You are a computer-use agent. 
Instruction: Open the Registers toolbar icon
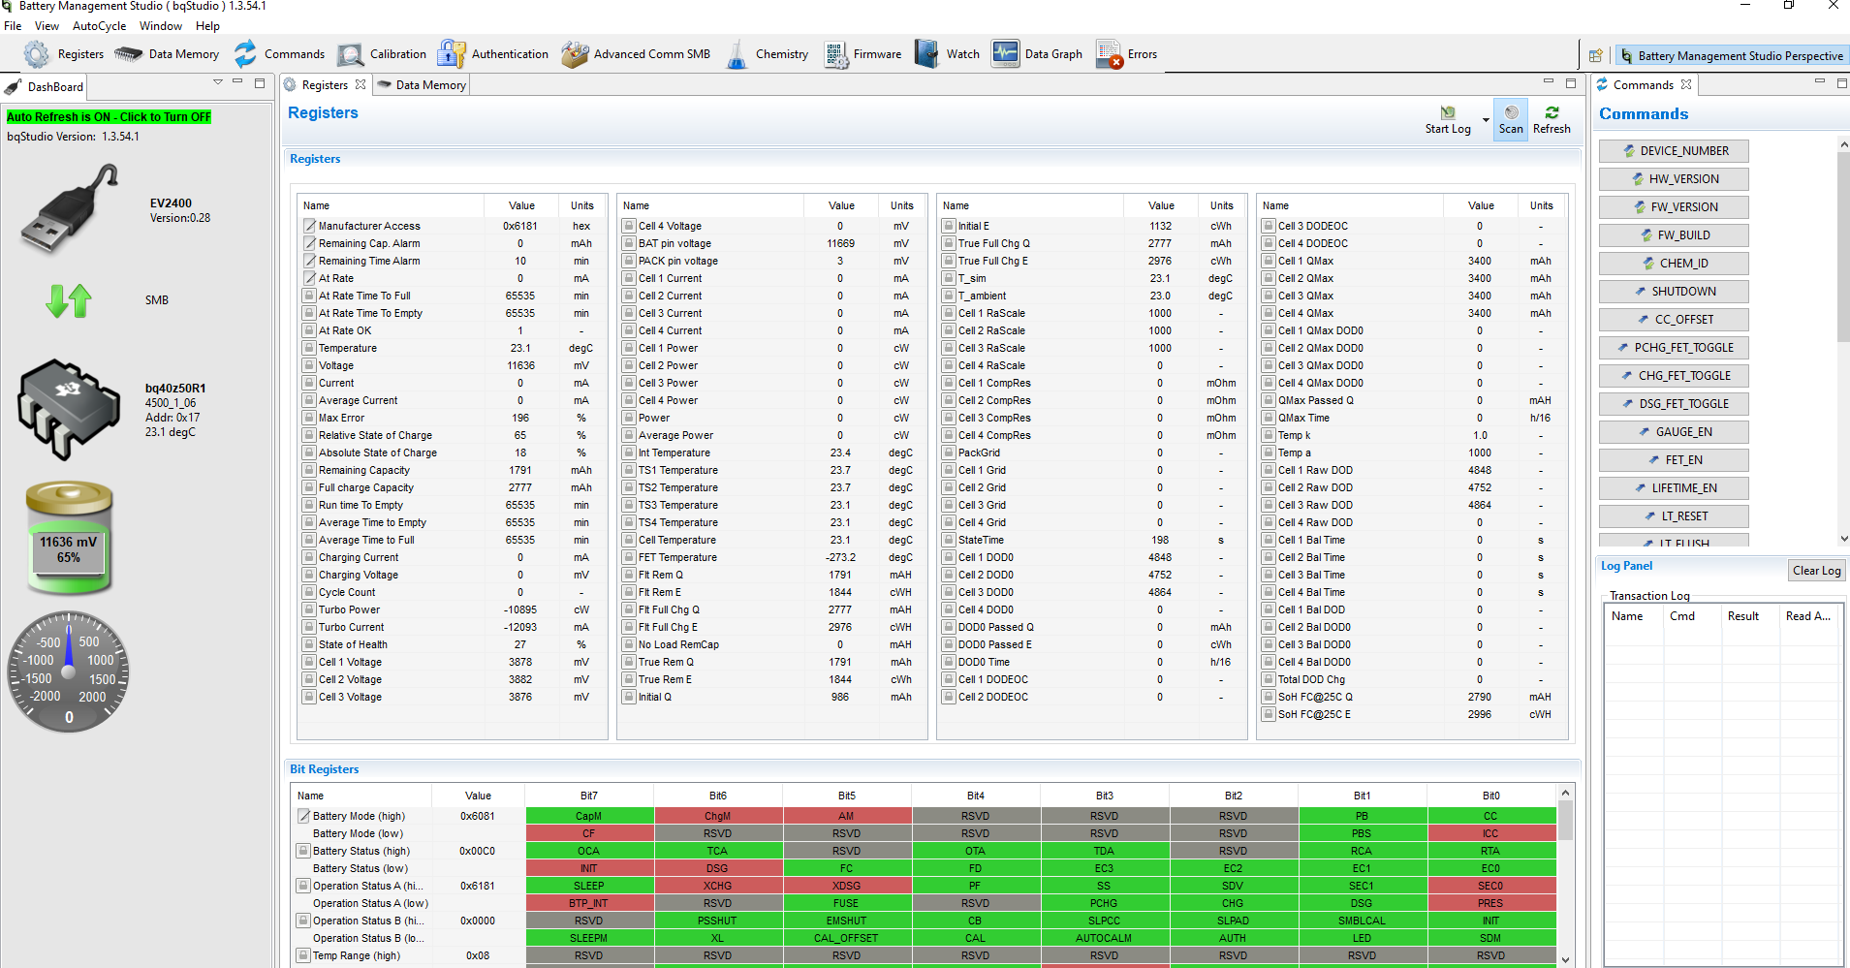(x=36, y=54)
